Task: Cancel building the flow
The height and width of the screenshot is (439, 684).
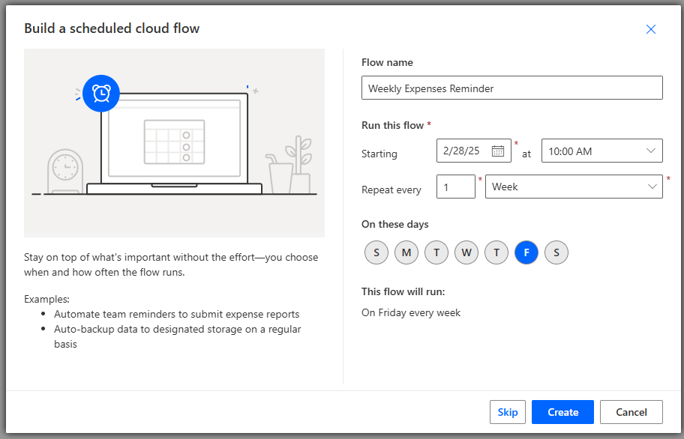Action: pos(631,411)
